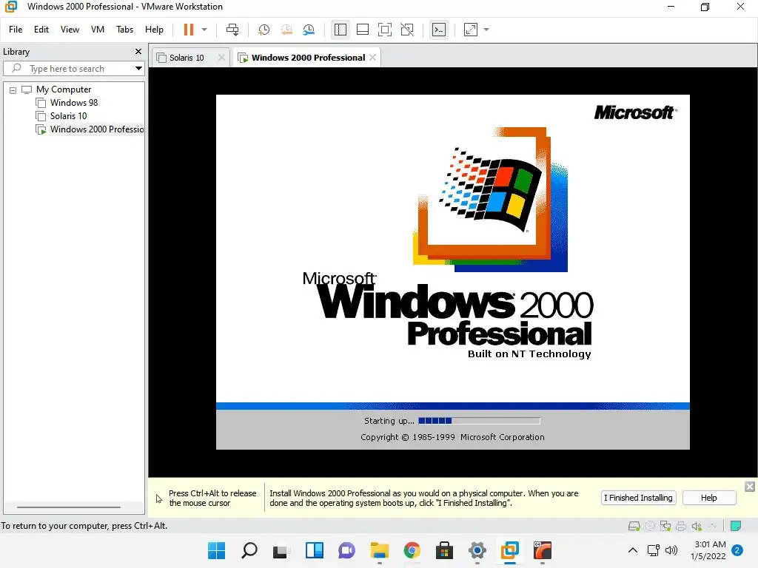This screenshot has height=568, width=758.
Task: Close the Windows 2000 Professional tab
Action: (373, 58)
